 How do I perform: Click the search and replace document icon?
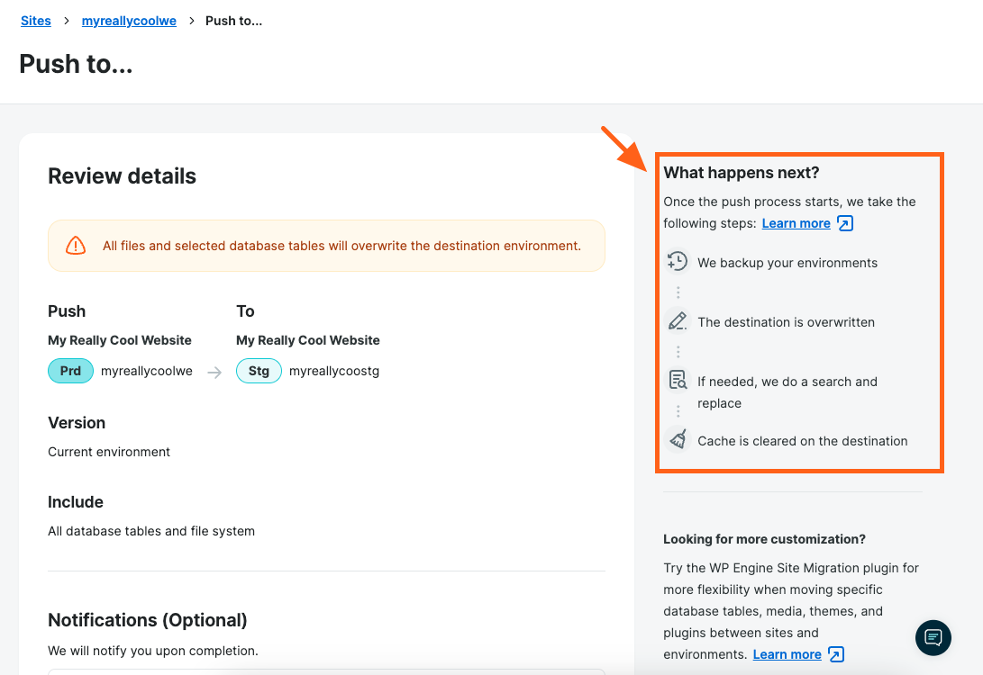[678, 381]
